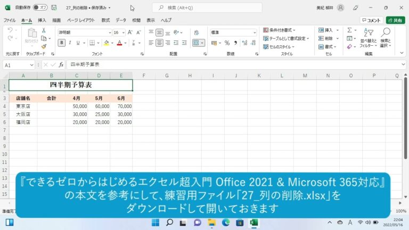
Task: Click the Copy icon
Action: tap(44, 38)
